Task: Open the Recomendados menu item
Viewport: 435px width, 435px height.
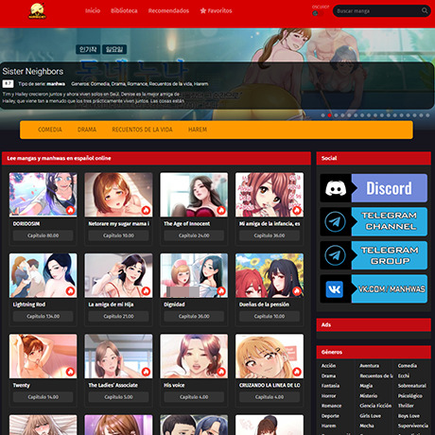Action: (x=168, y=10)
